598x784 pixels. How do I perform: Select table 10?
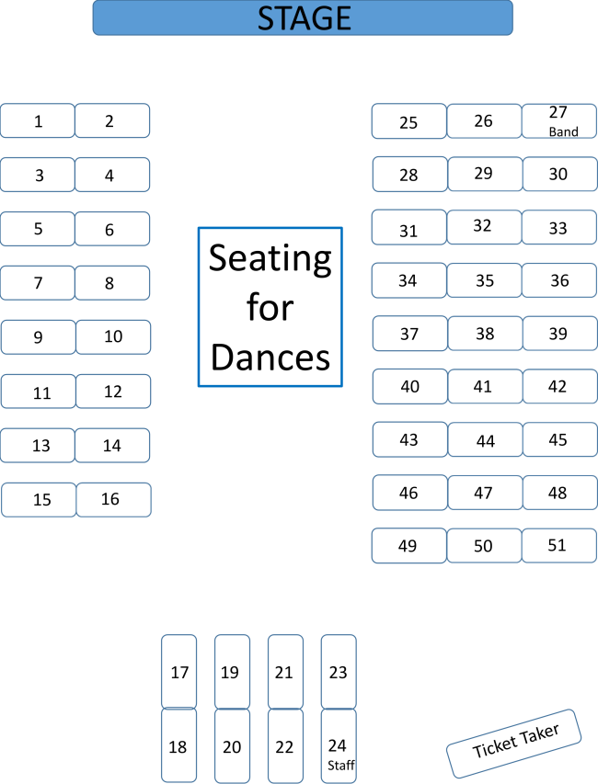(113, 337)
